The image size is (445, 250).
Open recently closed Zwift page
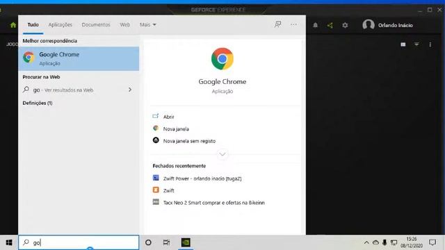point(168,191)
